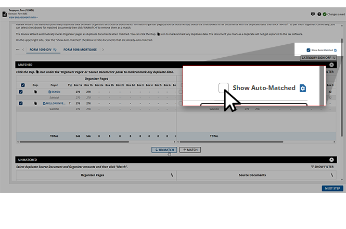Click the document icon beside Taxpayer, Tom
Viewport: 346px width, 229px height.
4,15
